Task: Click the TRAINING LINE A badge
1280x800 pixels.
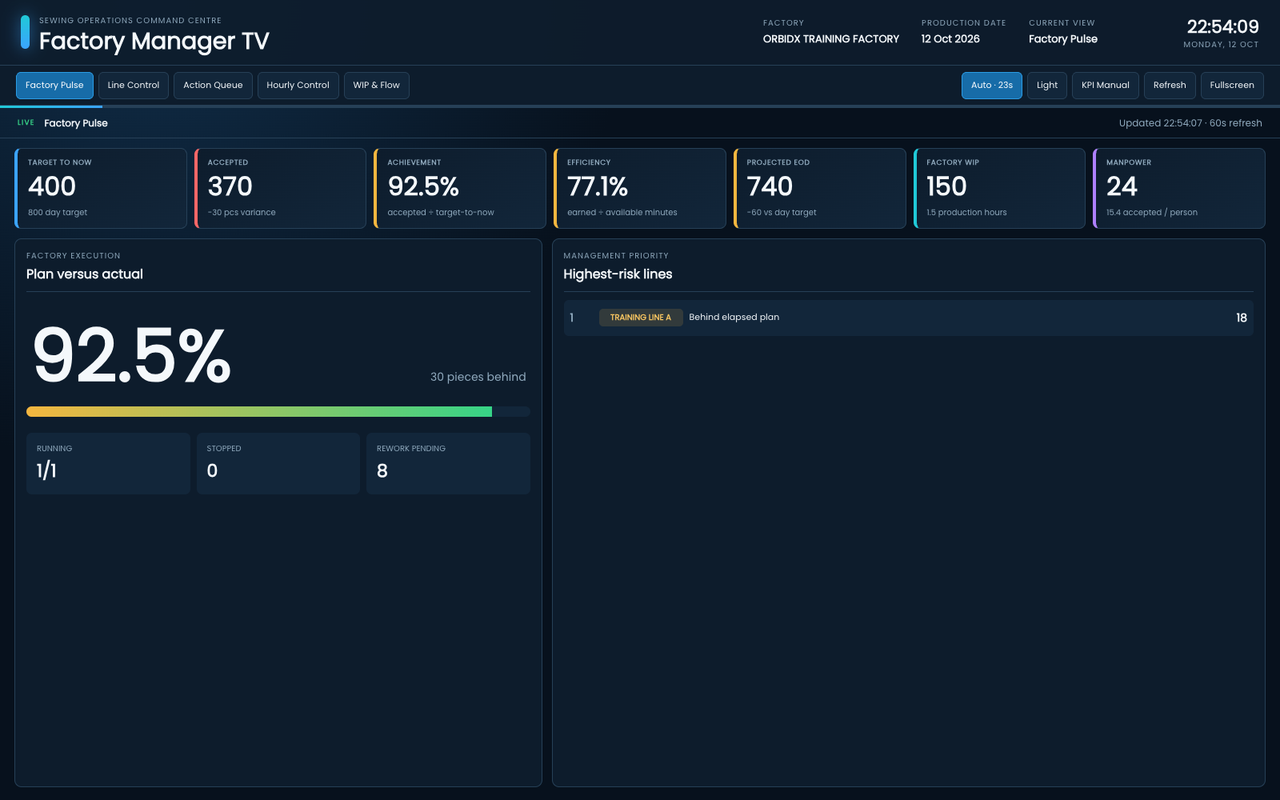Action: click(x=641, y=318)
